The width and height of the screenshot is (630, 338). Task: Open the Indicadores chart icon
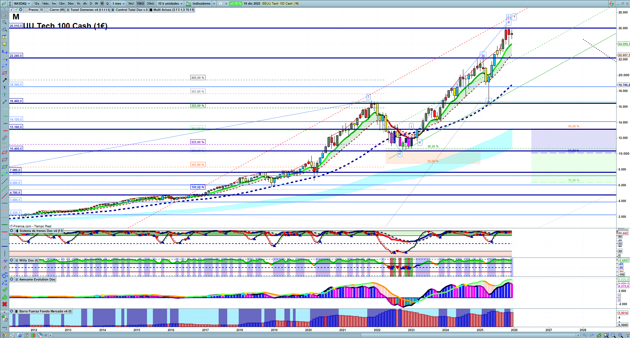coord(188,4)
